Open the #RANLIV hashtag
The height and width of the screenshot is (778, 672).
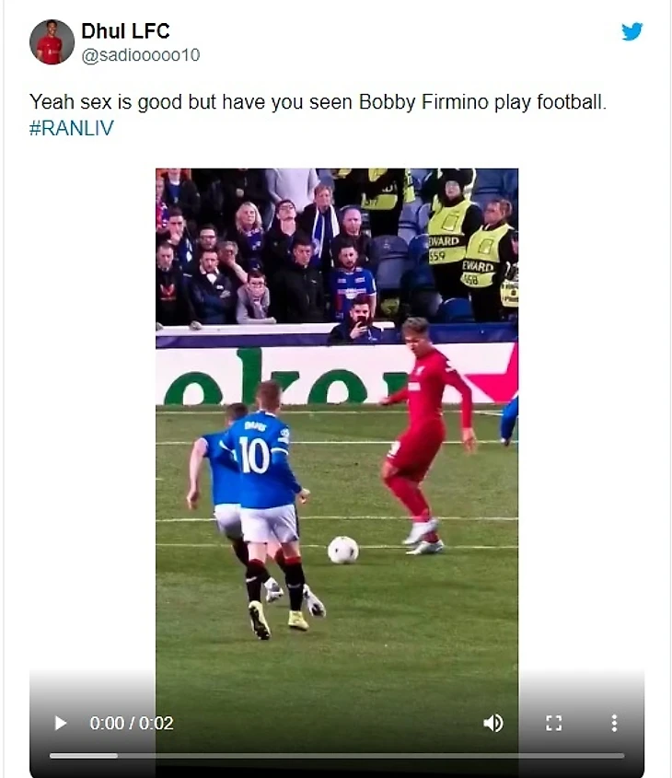pos(72,128)
